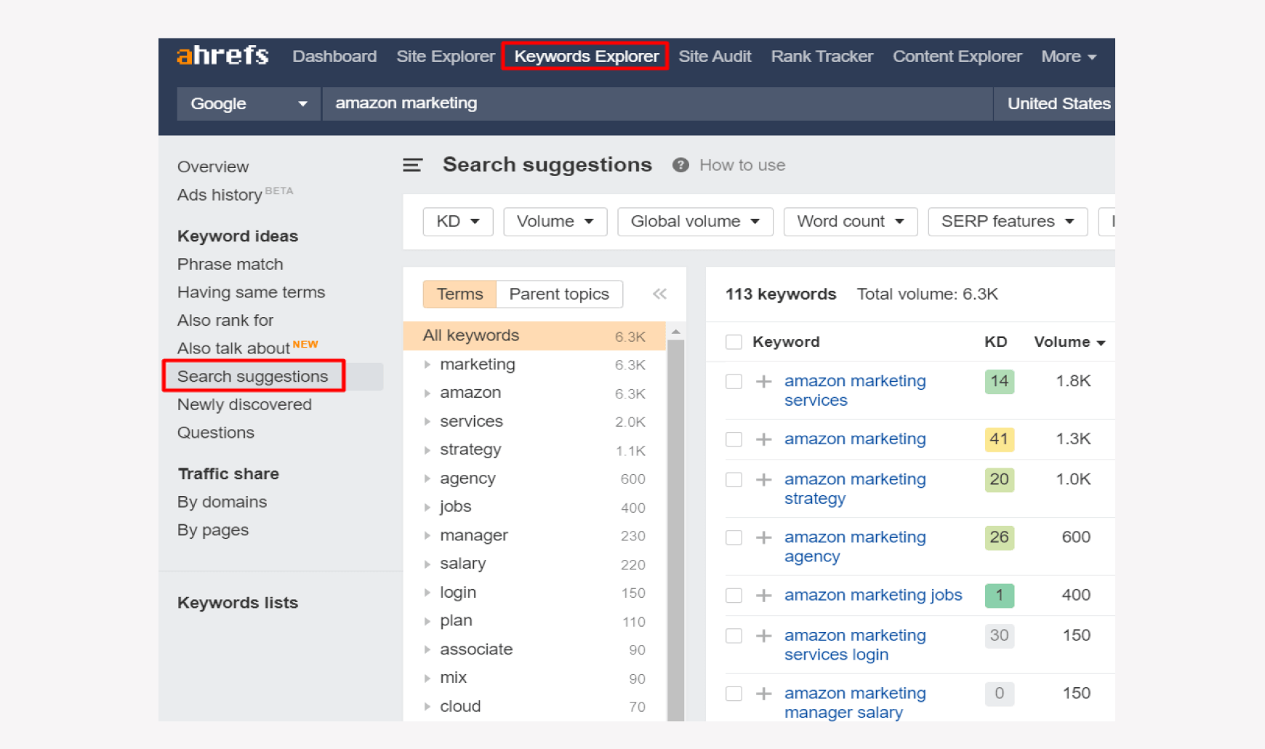
Task: Collapse the terms panel with double chevron
Action: (x=659, y=294)
